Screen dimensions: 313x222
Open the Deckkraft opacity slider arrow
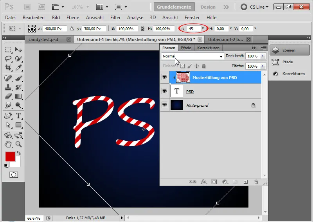pos(263,56)
